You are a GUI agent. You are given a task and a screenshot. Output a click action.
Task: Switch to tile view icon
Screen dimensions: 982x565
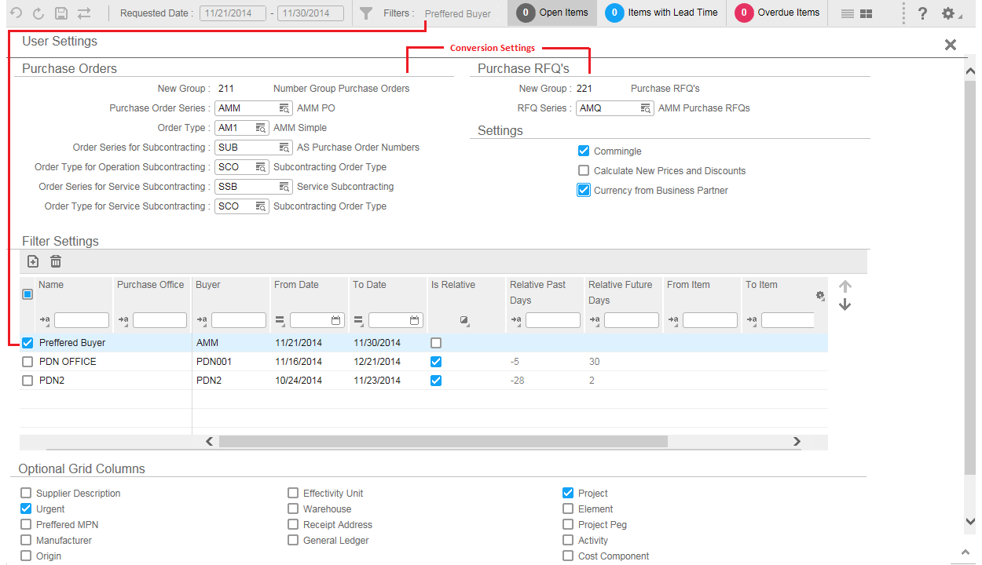click(867, 13)
